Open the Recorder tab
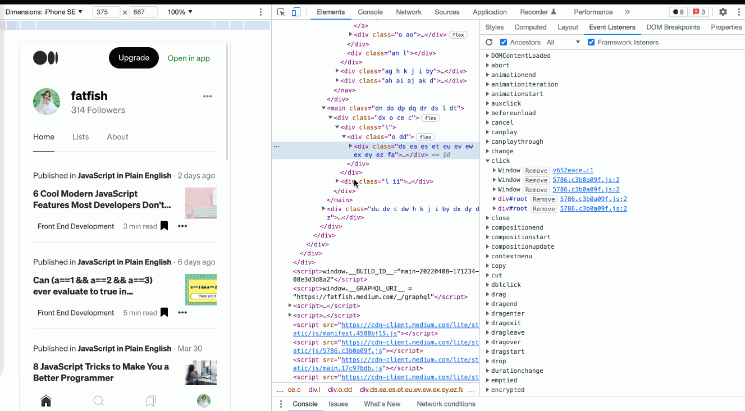Screen dimensions: 745x411 tap(538, 12)
